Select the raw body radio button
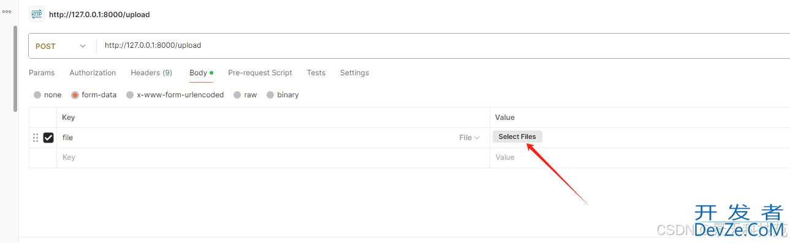 pyautogui.click(x=237, y=95)
